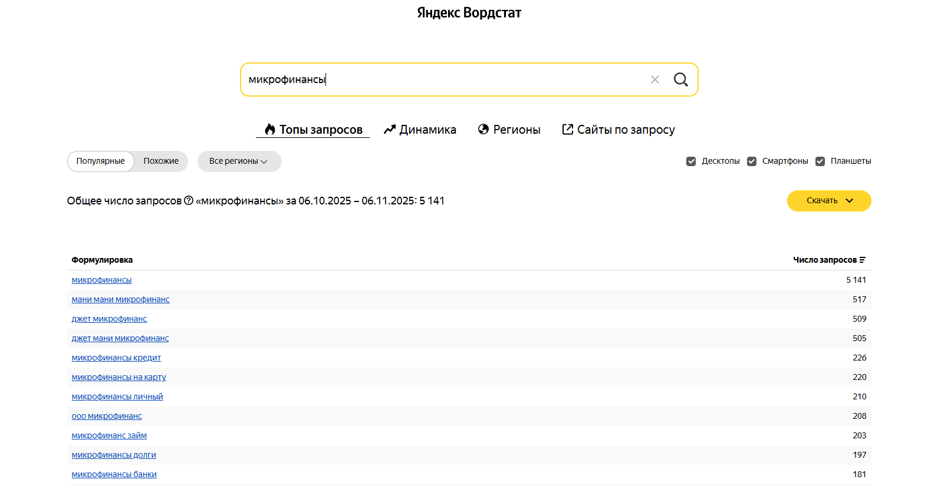The width and height of the screenshot is (931, 486).
Task: Select the Популярные toggle option
Action: pyautogui.click(x=100, y=161)
